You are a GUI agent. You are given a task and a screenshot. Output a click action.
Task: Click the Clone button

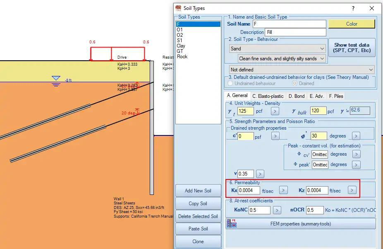pyautogui.click(x=198, y=242)
